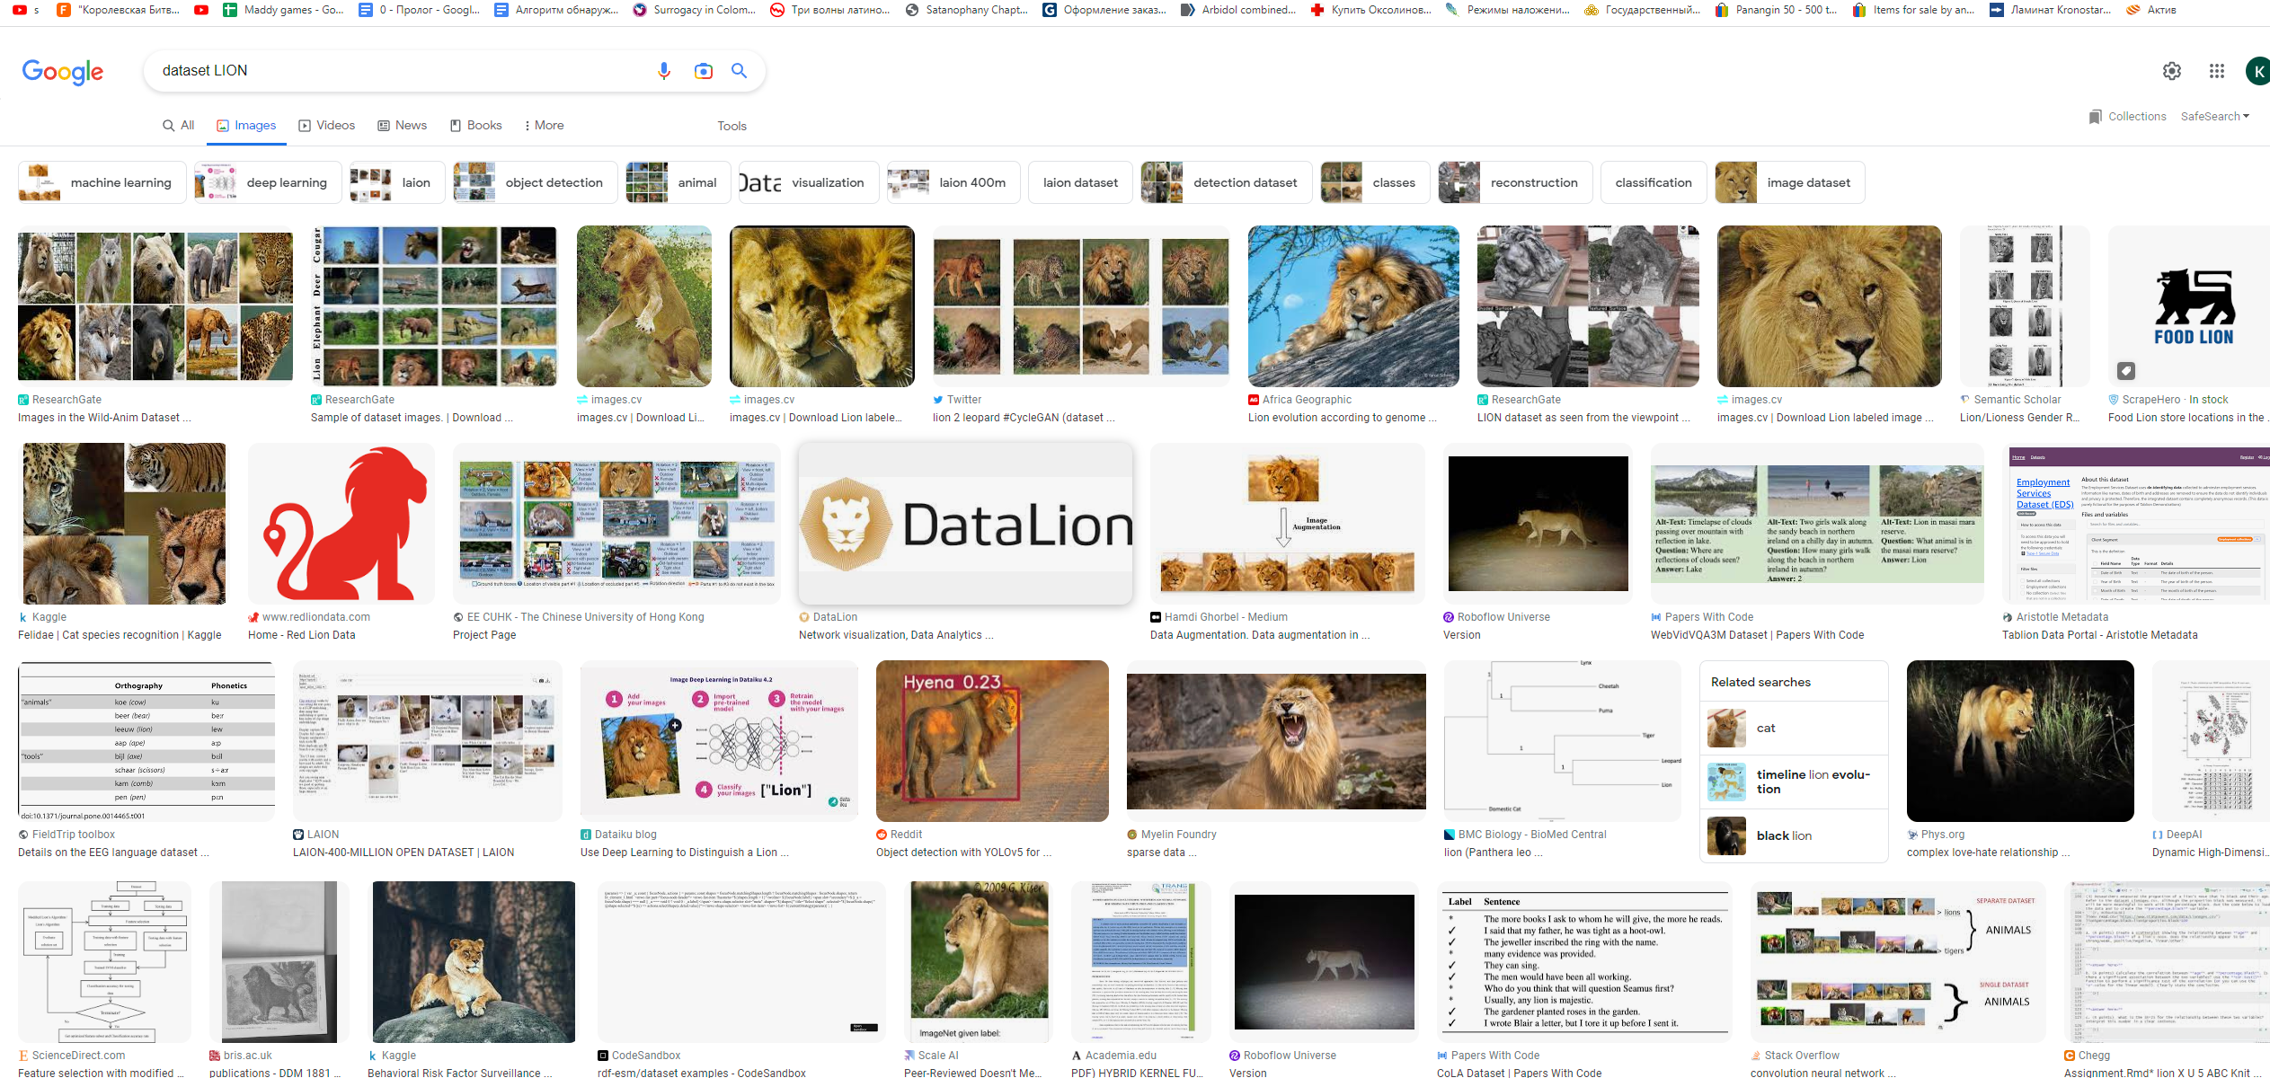Open the Google apps grid
The height and width of the screenshot is (1078, 2270).
[2216, 71]
